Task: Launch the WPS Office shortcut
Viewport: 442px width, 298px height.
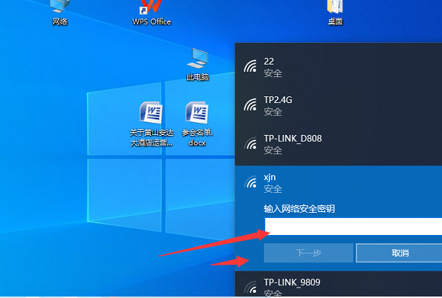Action: pyautogui.click(x=152, y=13)
